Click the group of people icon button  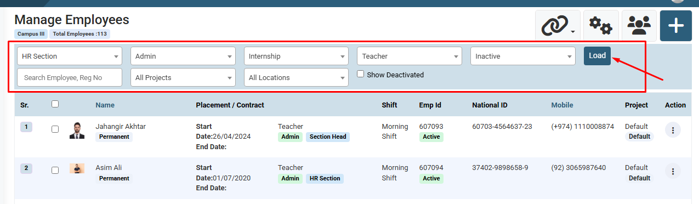tap(639, 26)
